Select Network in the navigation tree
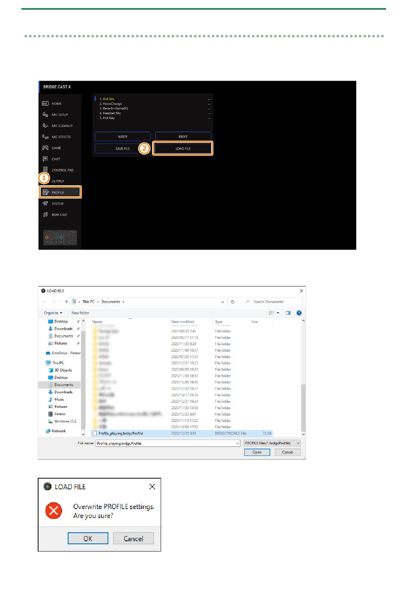 click(x=59, y=431)
